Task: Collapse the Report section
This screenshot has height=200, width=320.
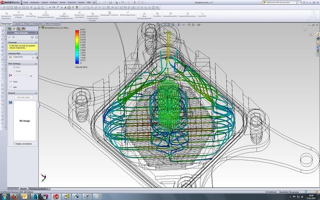Action: pos(36,93)
